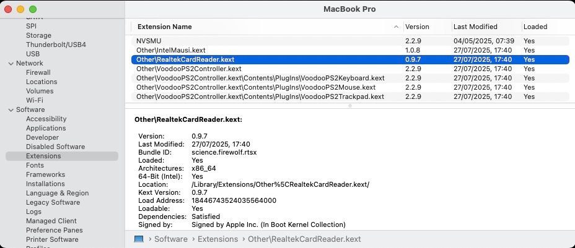
Task: Click Software in the bottom path bar
Action: (170, 239)
